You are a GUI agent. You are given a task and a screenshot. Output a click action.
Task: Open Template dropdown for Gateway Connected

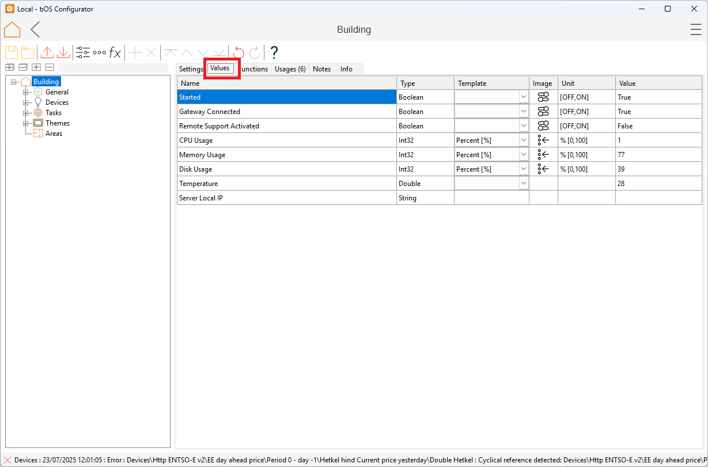point(523,112)
